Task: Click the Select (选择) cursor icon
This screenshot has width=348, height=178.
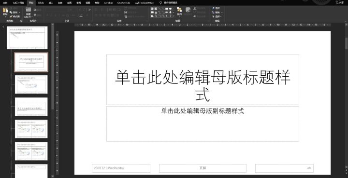Action: point(213,16)
